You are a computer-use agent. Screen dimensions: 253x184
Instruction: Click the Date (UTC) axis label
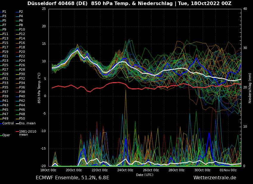click(x=145, y=175)
